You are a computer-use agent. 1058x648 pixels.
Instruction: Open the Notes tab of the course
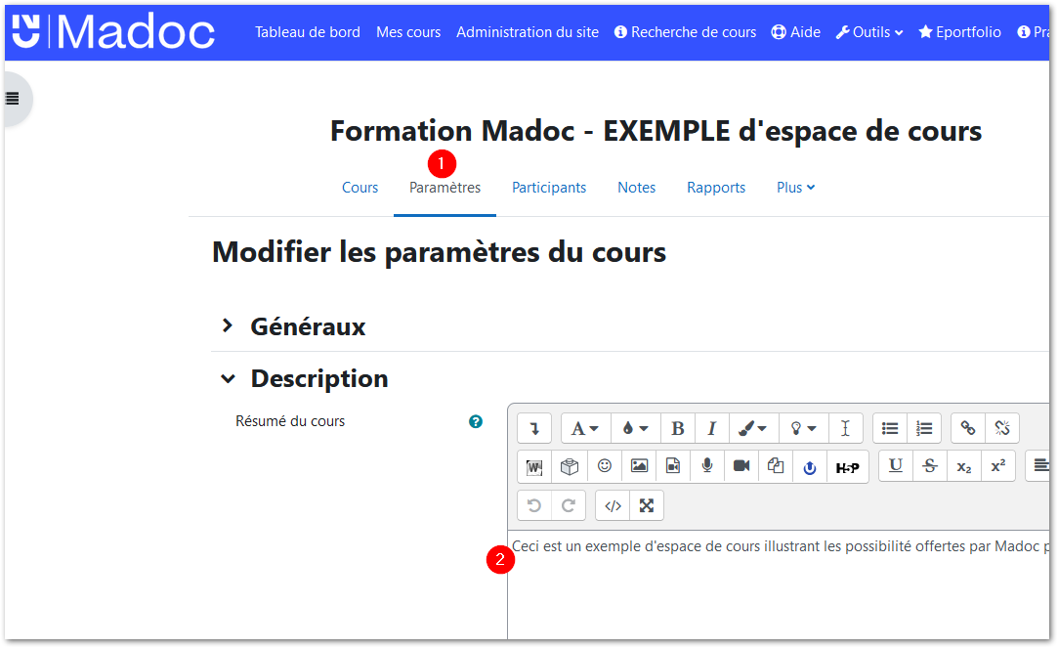tap(636, 187)
